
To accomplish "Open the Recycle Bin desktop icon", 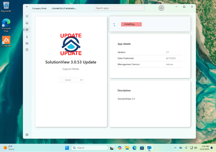I will 6,7.
